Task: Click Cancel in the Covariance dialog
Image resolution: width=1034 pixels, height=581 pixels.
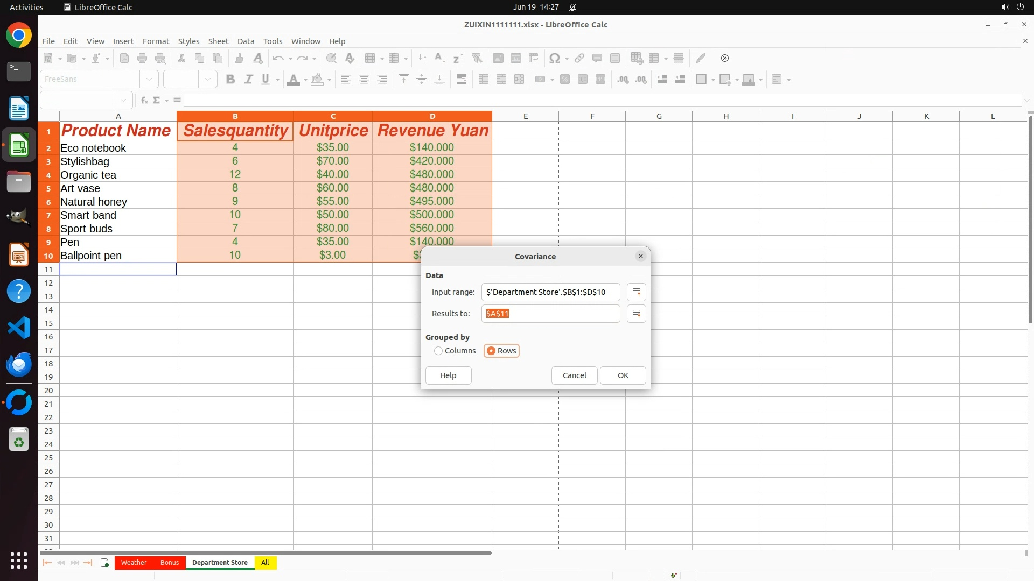Action: (x=574, y=375)
